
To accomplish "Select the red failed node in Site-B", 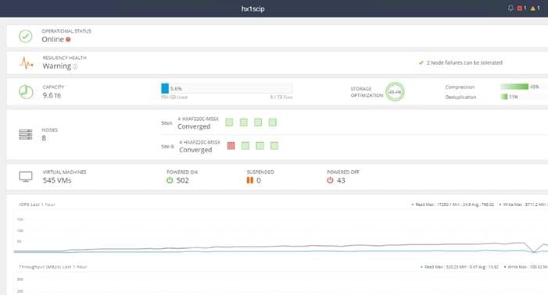I will [x=231, y=146].
